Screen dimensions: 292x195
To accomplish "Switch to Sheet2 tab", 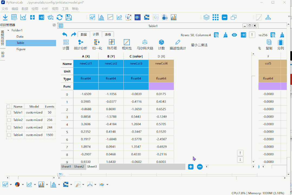I will click(79, 167).
